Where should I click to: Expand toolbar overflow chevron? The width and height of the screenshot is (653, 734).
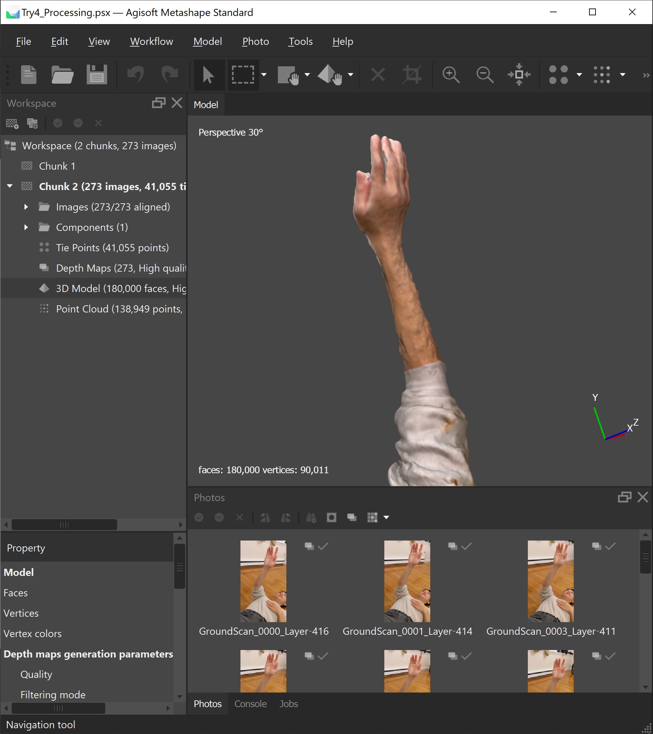point(646,75)
